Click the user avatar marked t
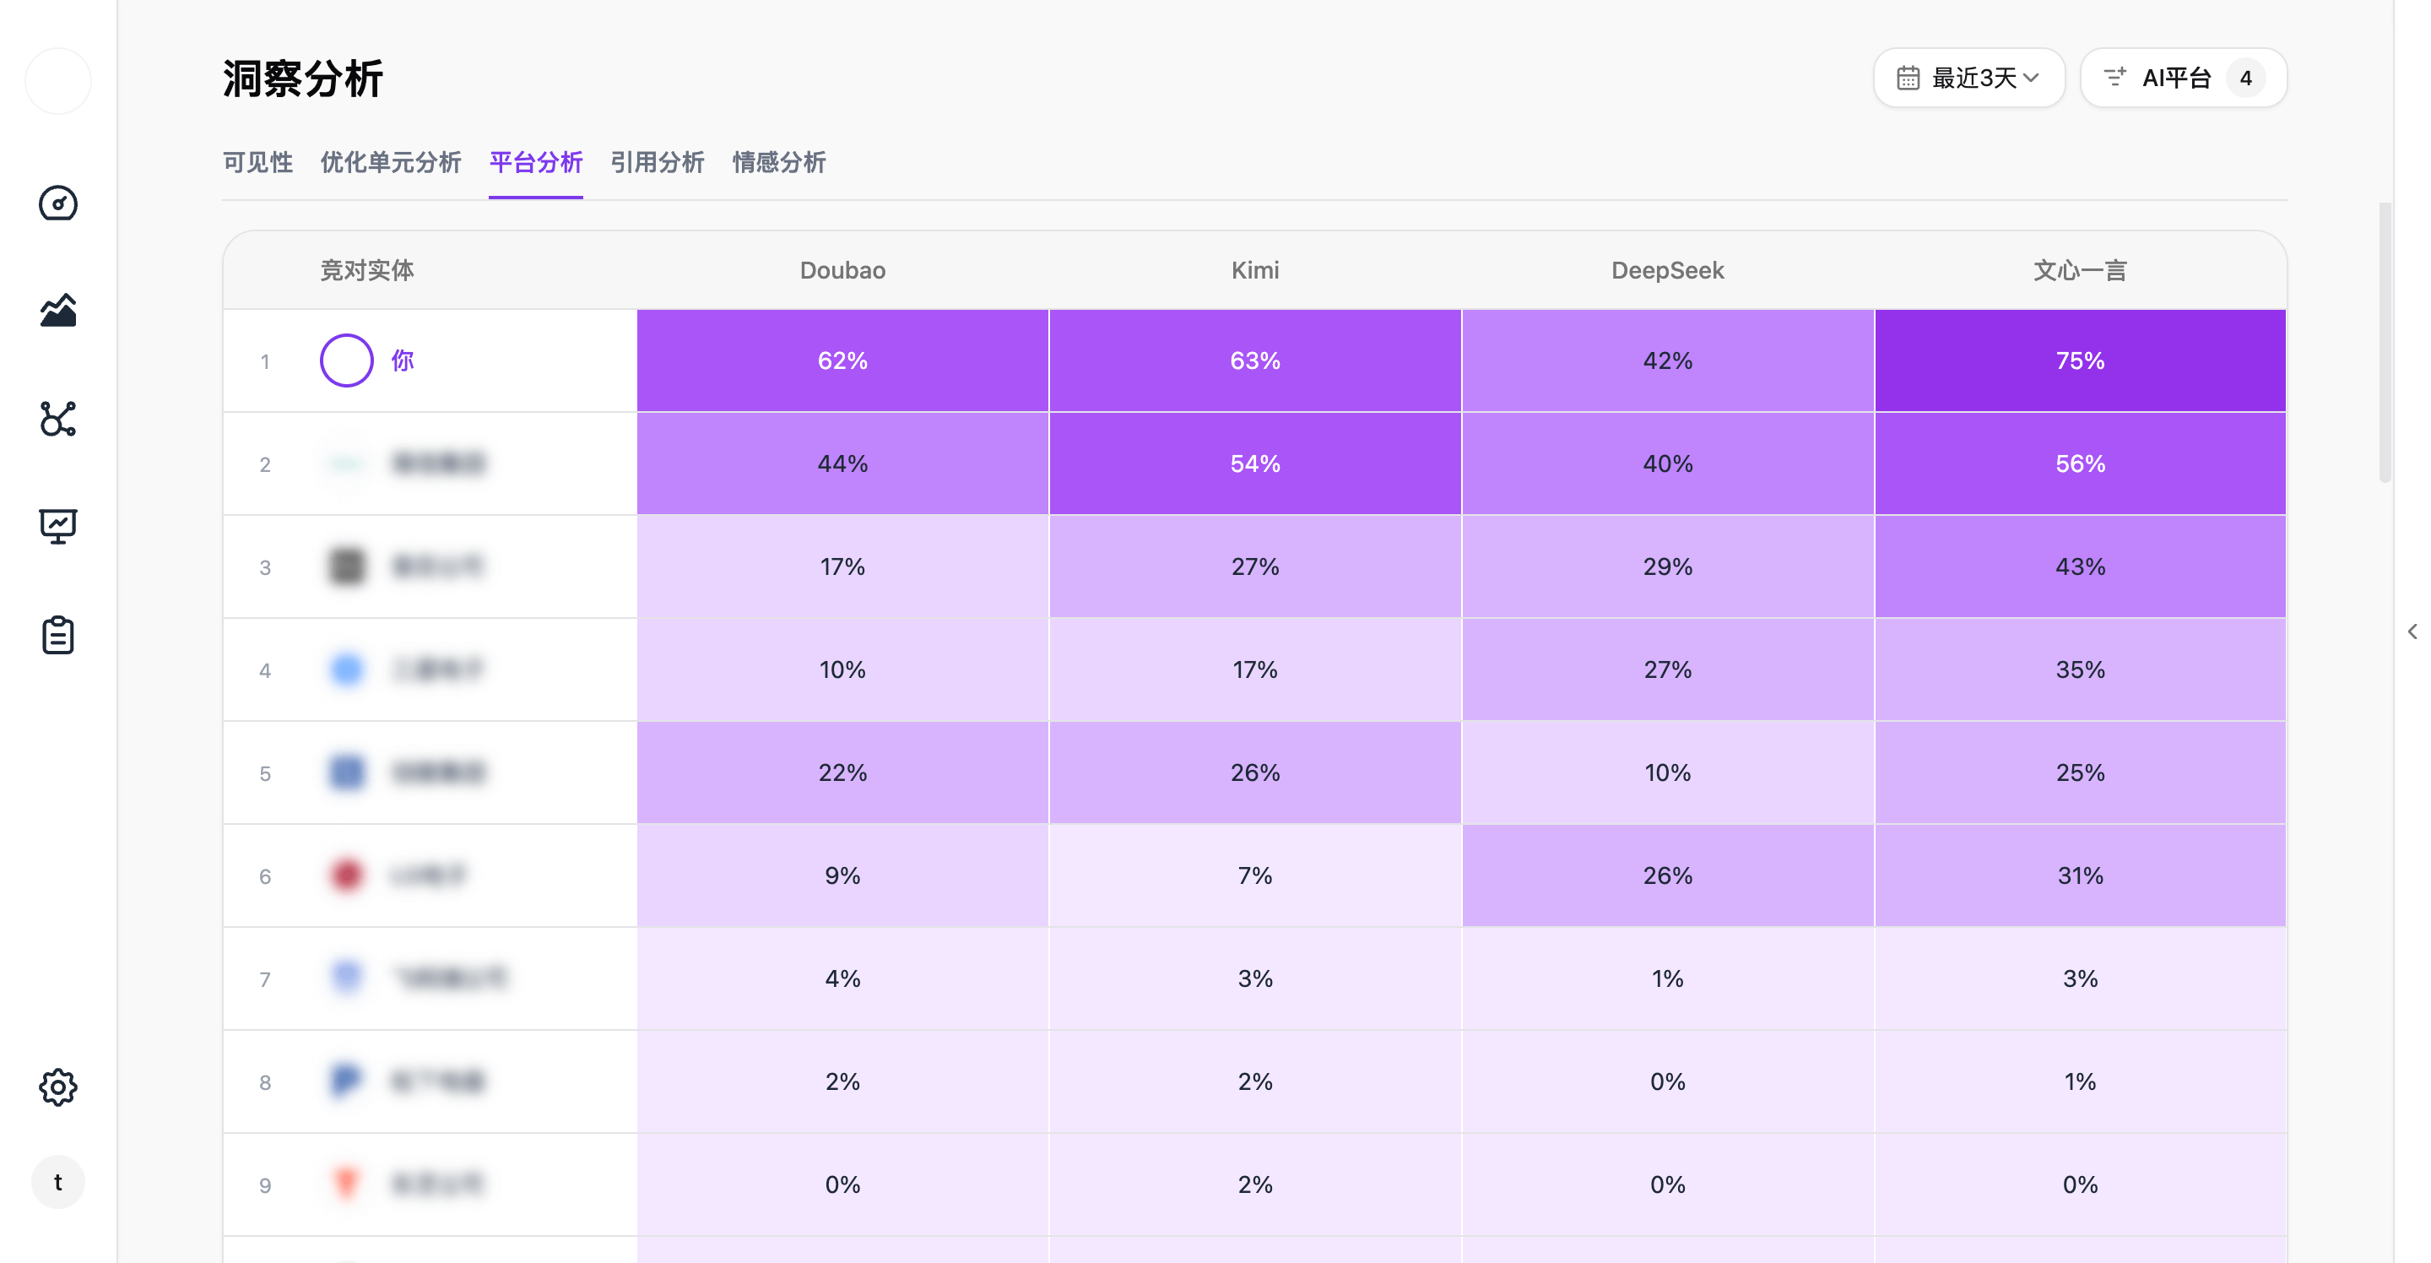2431x1263 pixels. [x=57, y=1181]
